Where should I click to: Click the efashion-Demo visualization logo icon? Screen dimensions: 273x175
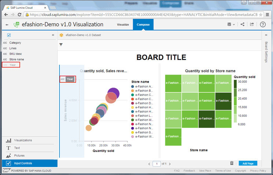pos(16,25)
